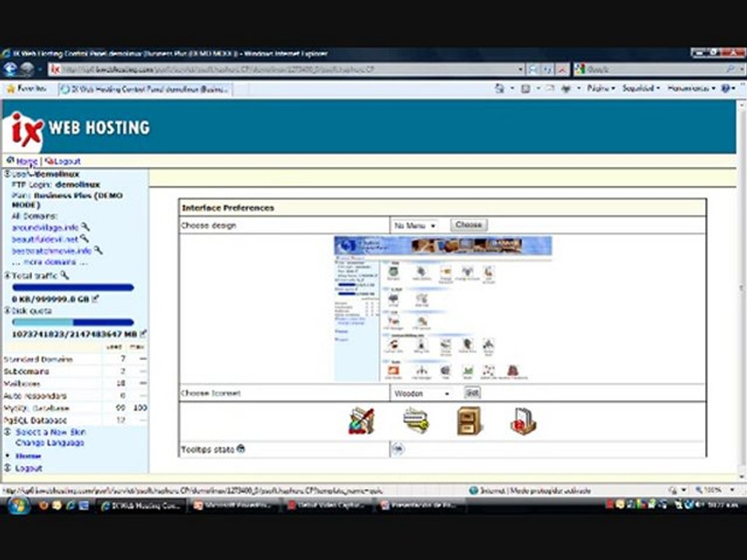The image size is (747, 560).
Task: Click magnifier icon beside aroundvillage.info domain
Action: click(x=86, y=226)
